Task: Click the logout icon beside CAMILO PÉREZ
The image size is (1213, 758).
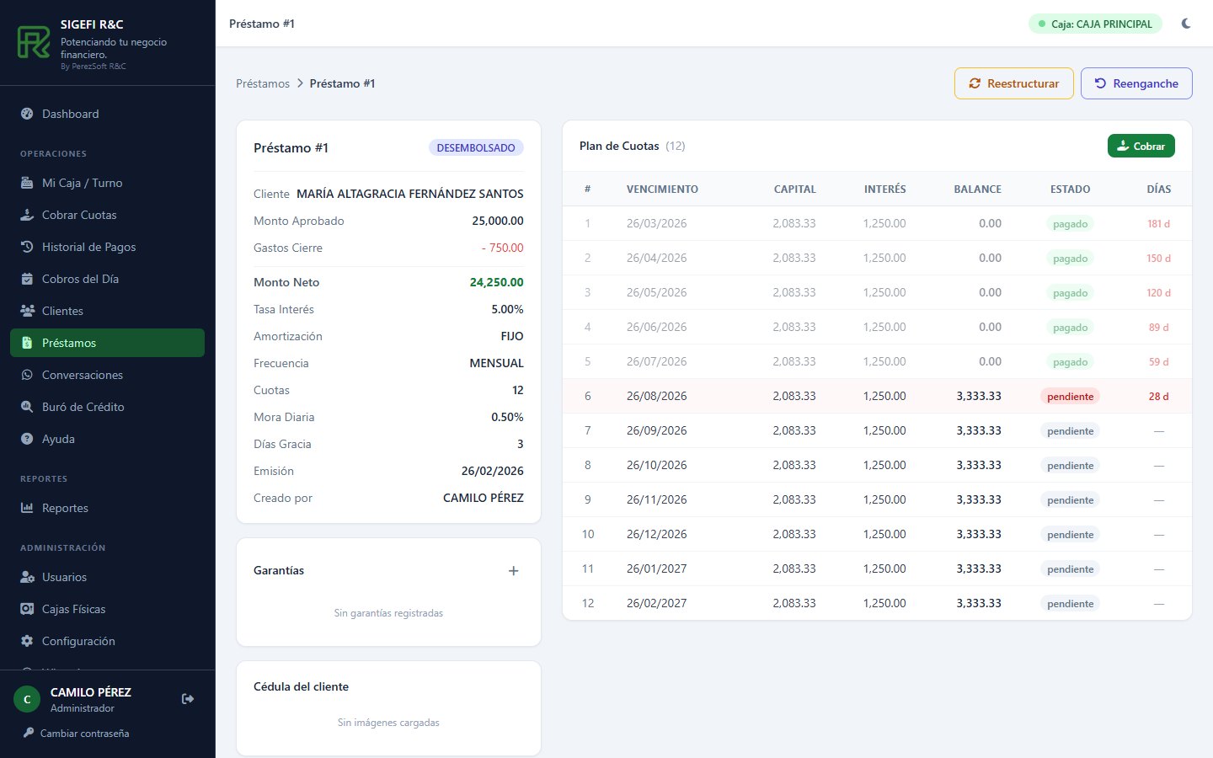Action: tap(188, 699)
